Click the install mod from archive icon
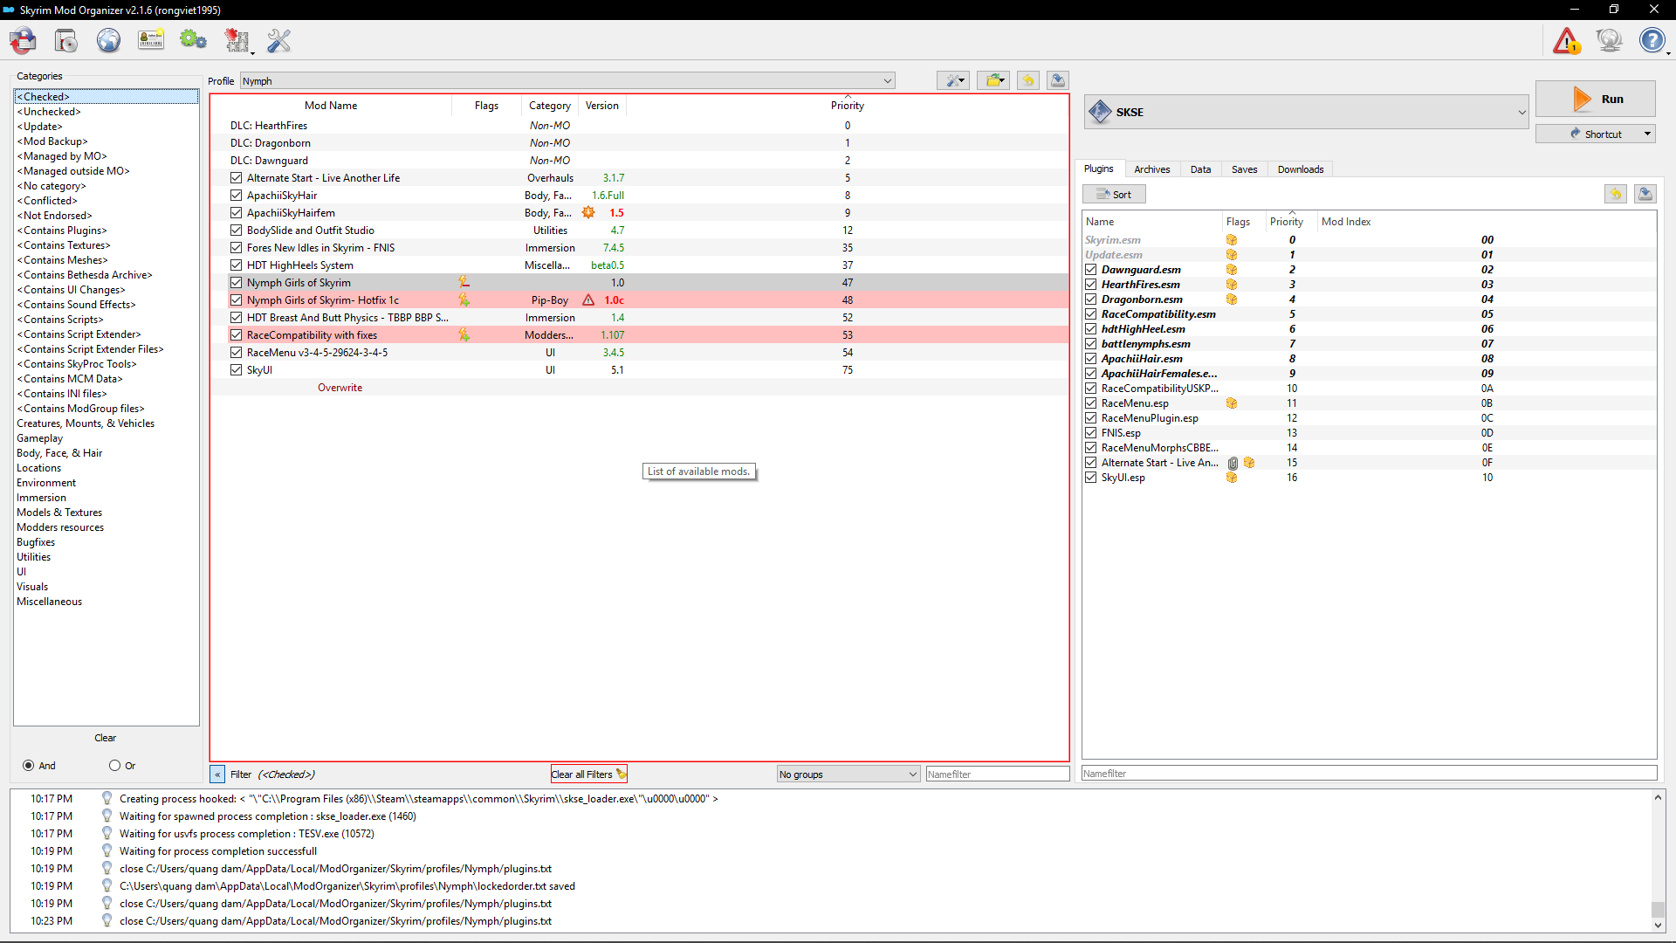 65,40
